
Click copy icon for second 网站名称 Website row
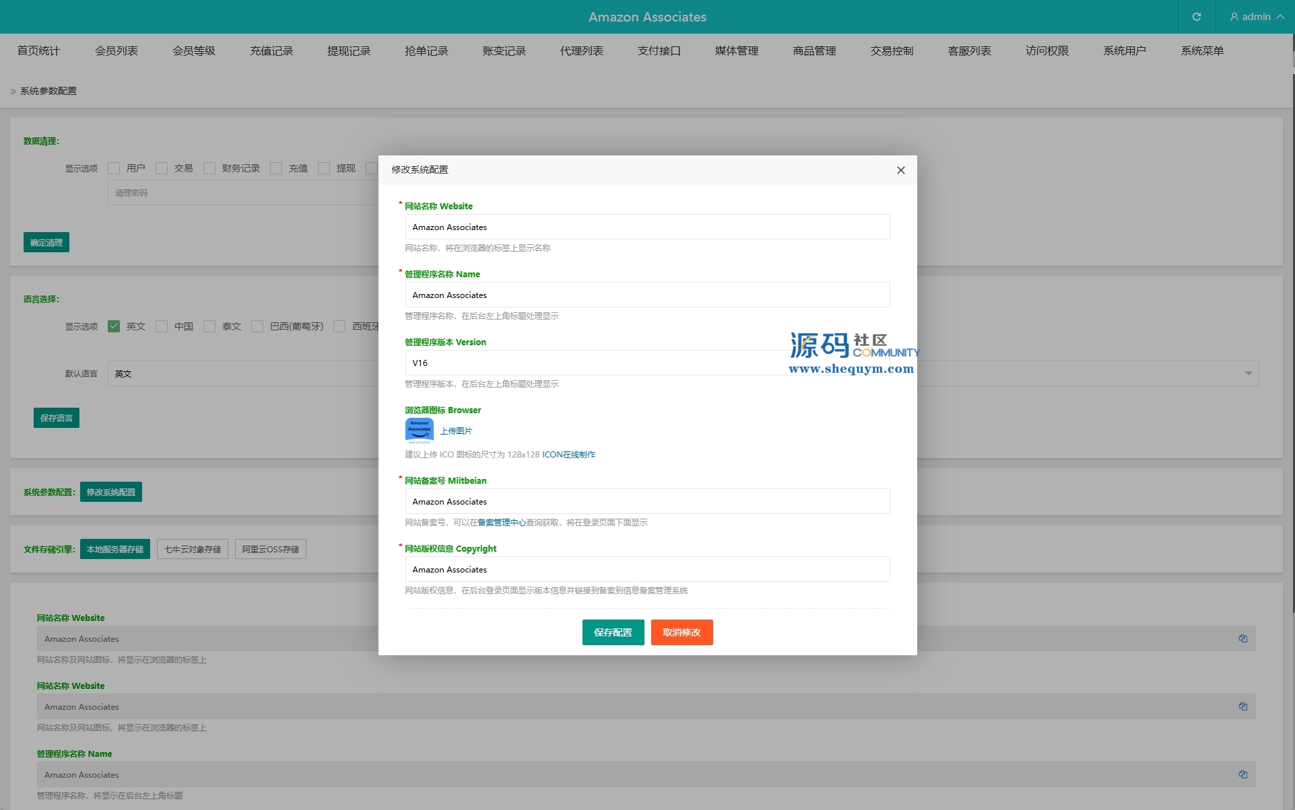(1243, 706)
